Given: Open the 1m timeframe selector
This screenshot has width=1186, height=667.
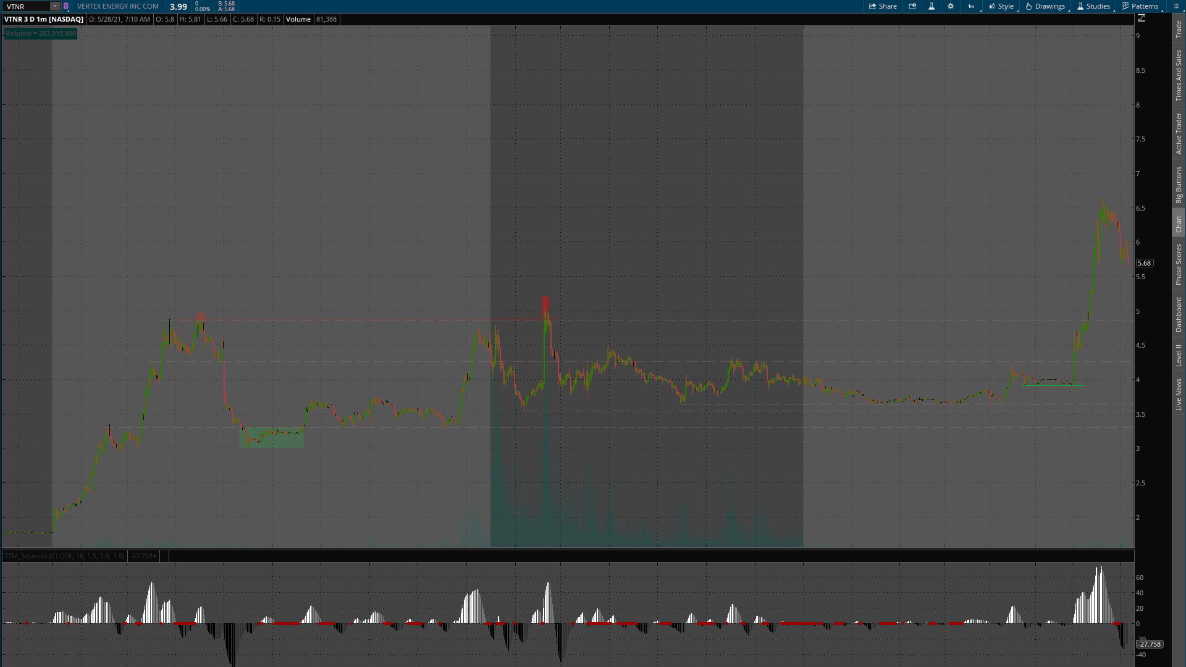Looking at the screenshot, I should [x=972, y=6].
